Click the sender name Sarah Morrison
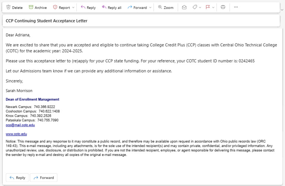The width and height of the screenshot is (285, 186). [19, 91]
